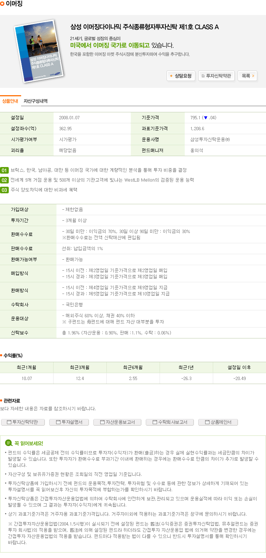Go back via the 목록 list button
Image resolution: width=266 pixels, height=558 pixels.
pos(247,76)
